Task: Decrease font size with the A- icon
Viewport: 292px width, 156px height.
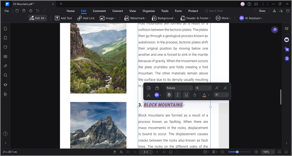Action: tap(225, 88)
